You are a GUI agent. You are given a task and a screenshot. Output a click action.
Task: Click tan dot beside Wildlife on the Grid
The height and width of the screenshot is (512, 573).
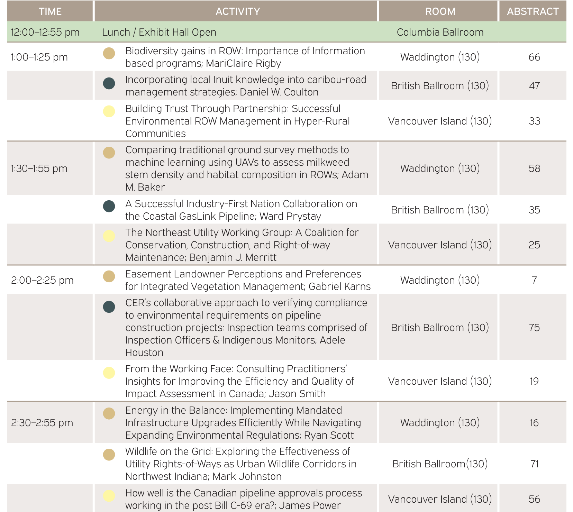click(x=109, y=455)
